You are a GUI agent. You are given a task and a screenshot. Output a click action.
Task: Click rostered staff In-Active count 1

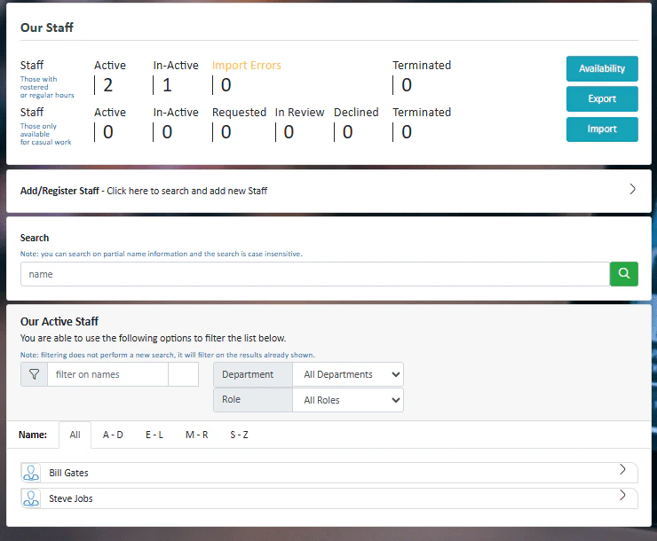(167, 85)
